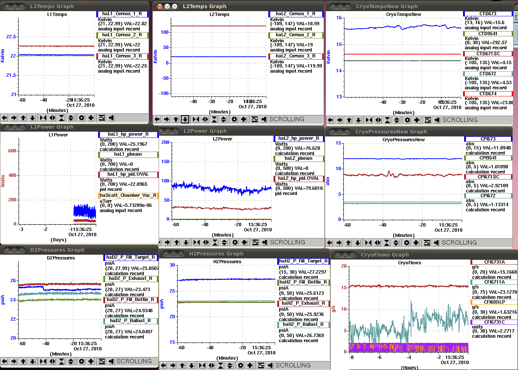Click the circle reset icon in D2Pressures toolbar

[82, 361]
